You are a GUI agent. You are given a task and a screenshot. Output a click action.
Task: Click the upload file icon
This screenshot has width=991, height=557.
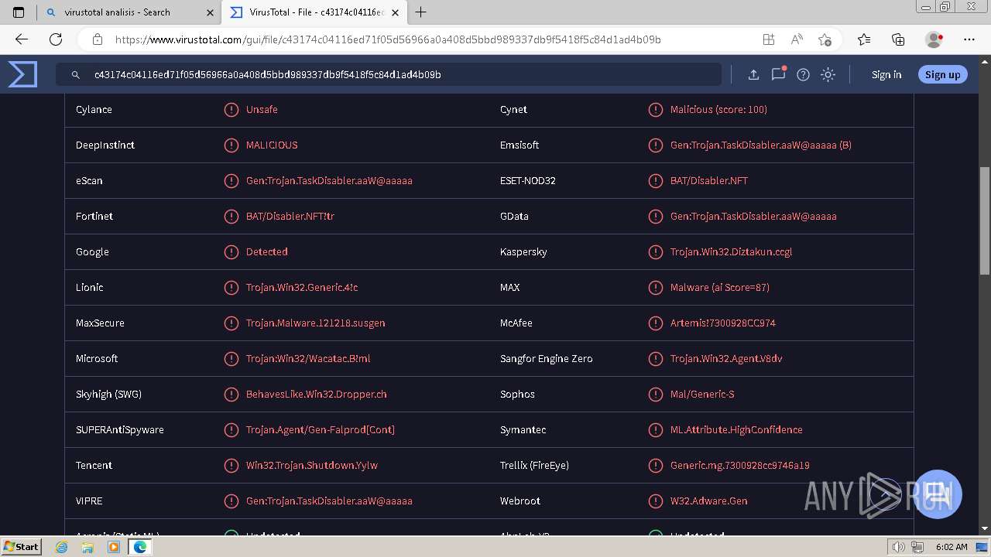point(753,74)
